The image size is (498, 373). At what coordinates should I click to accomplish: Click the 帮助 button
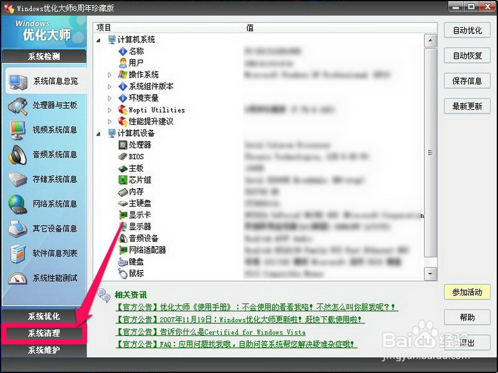point(467,317)
